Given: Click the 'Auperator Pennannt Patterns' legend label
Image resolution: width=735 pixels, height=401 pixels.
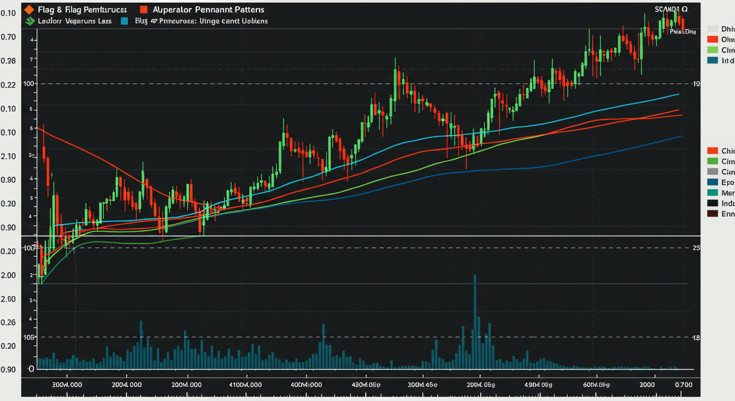Looking at the screenshot, I should pyautogui.click(x=208, y=10).
